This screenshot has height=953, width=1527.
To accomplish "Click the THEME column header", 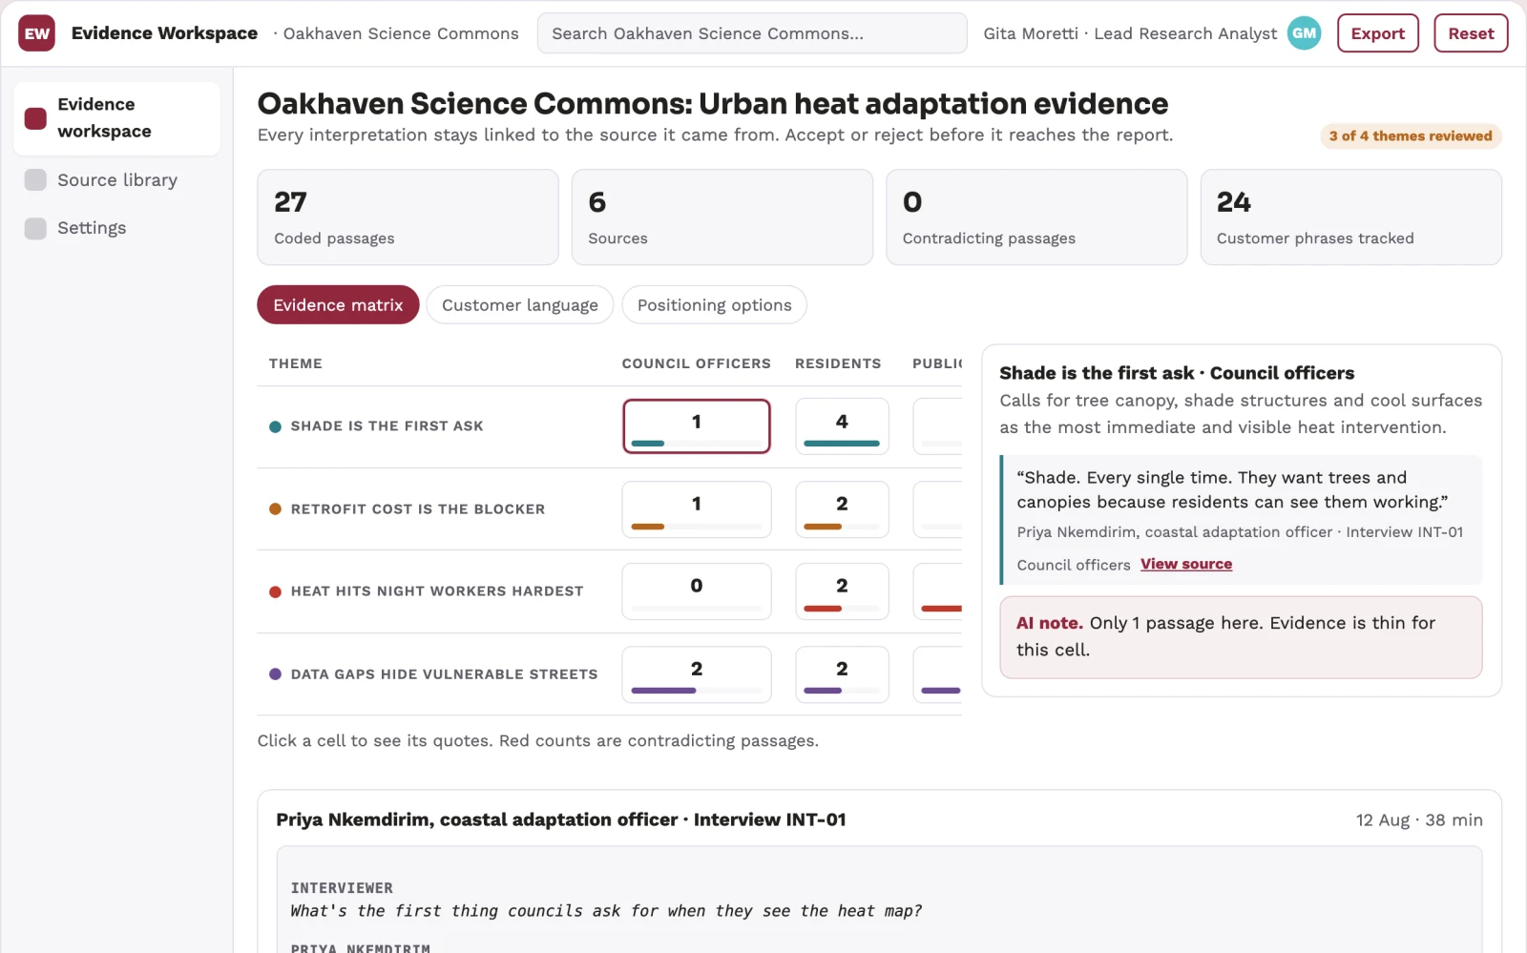I will 296,363.
